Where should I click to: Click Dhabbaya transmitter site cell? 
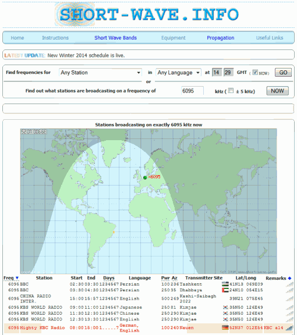(190, 290)
